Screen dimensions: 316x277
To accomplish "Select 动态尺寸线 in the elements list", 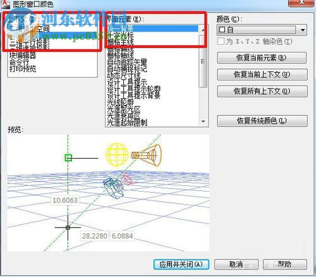I will click(x=124, y=75).
